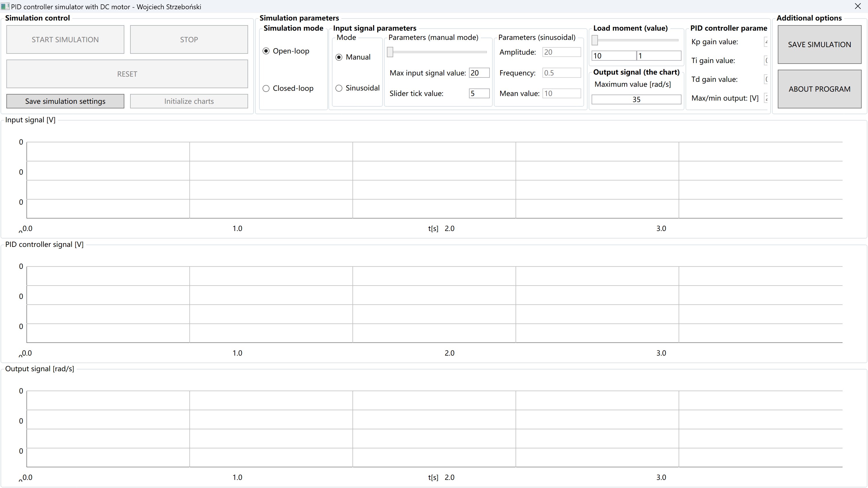This screenshot has width=868, height=488.
Task: Select Closed-loop simulation mode
Action: pyautogui.click(x=266, y=88)
